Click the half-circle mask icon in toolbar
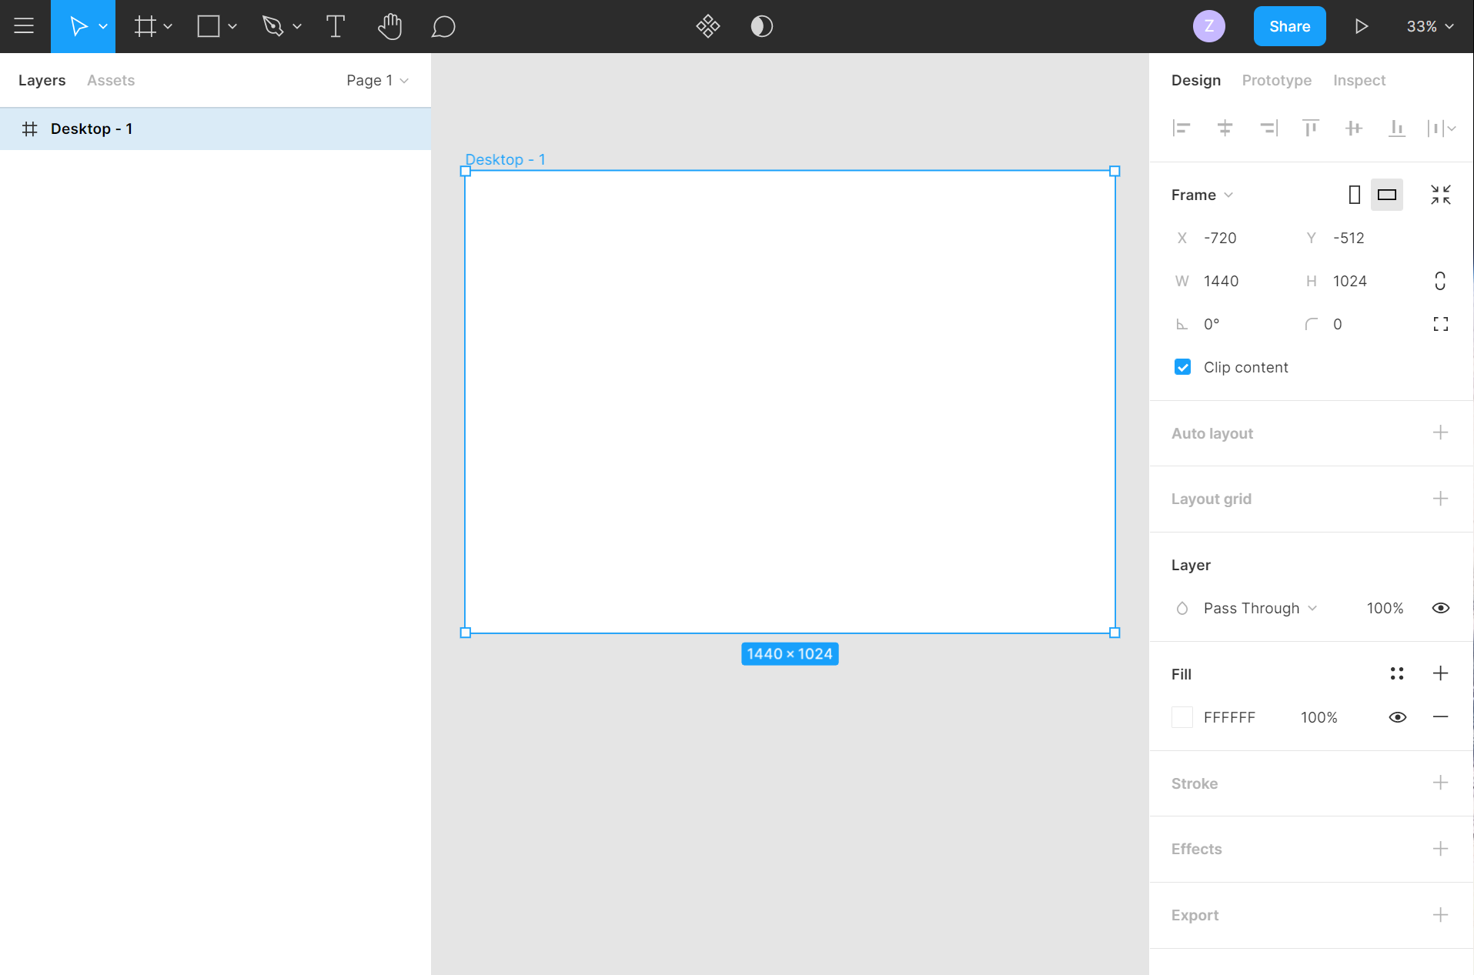This screenshot has height=975, width=1474. pos(761,26)
